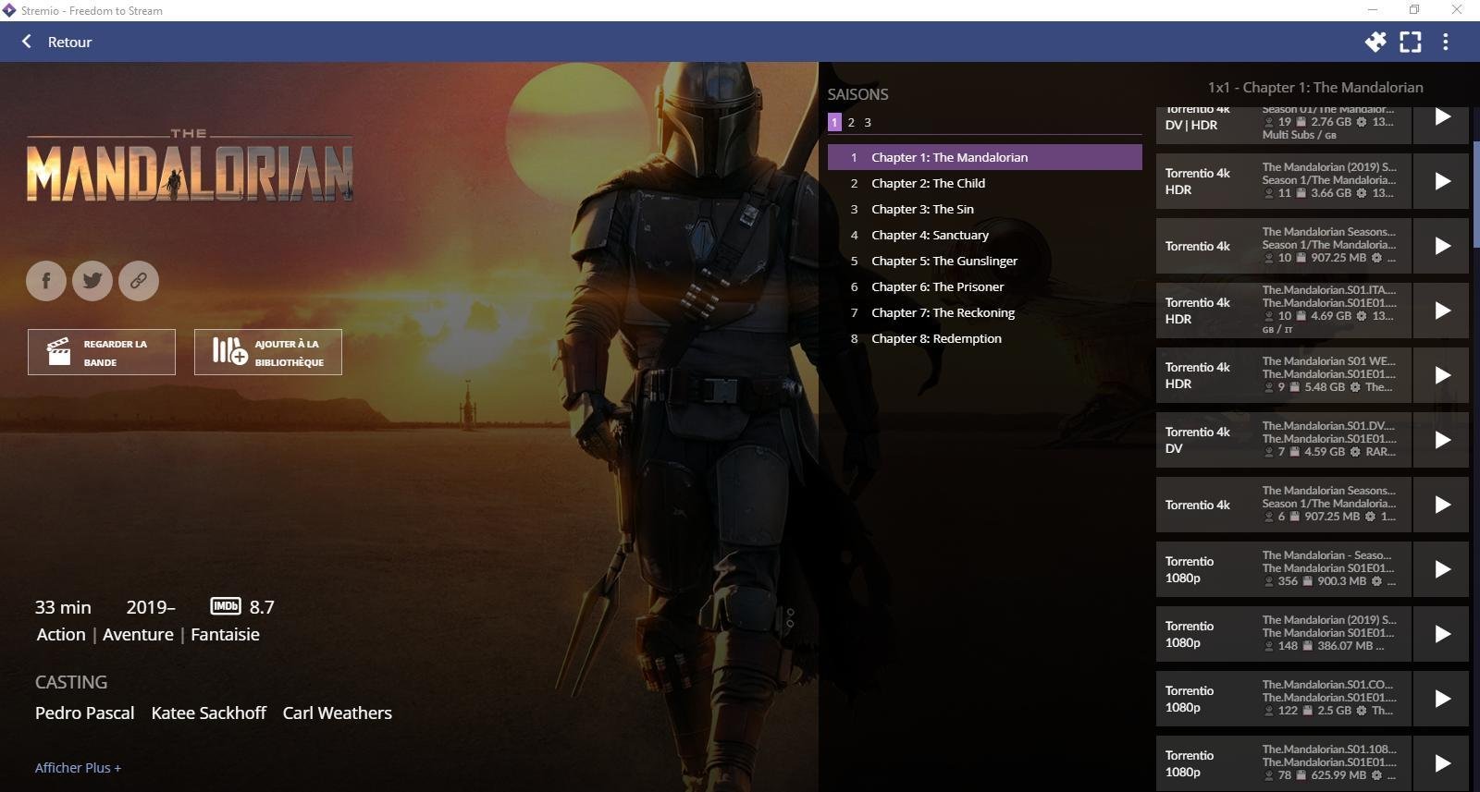Viewport: 1480px width, 792px height.
Task: Select Chapter 1: The Mandalorian episode
Action: [985, 157]
